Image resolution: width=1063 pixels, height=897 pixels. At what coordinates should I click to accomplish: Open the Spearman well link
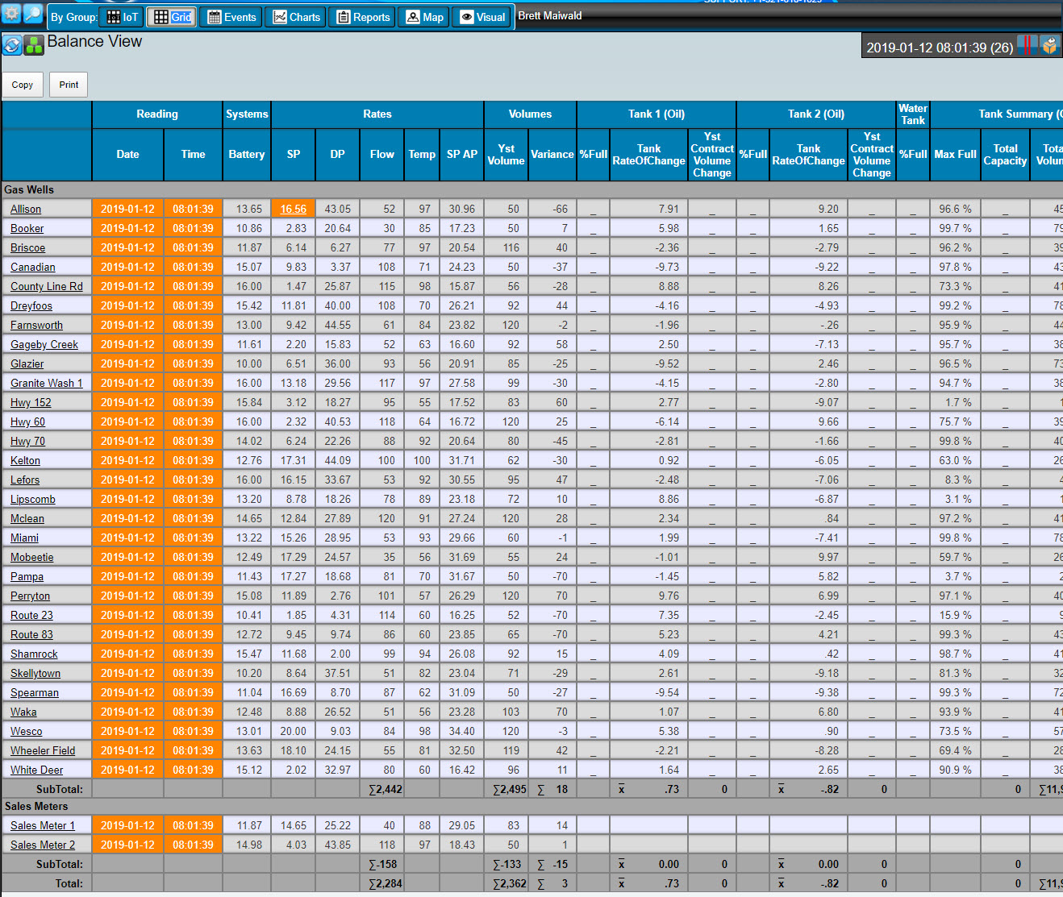point(35,692)
